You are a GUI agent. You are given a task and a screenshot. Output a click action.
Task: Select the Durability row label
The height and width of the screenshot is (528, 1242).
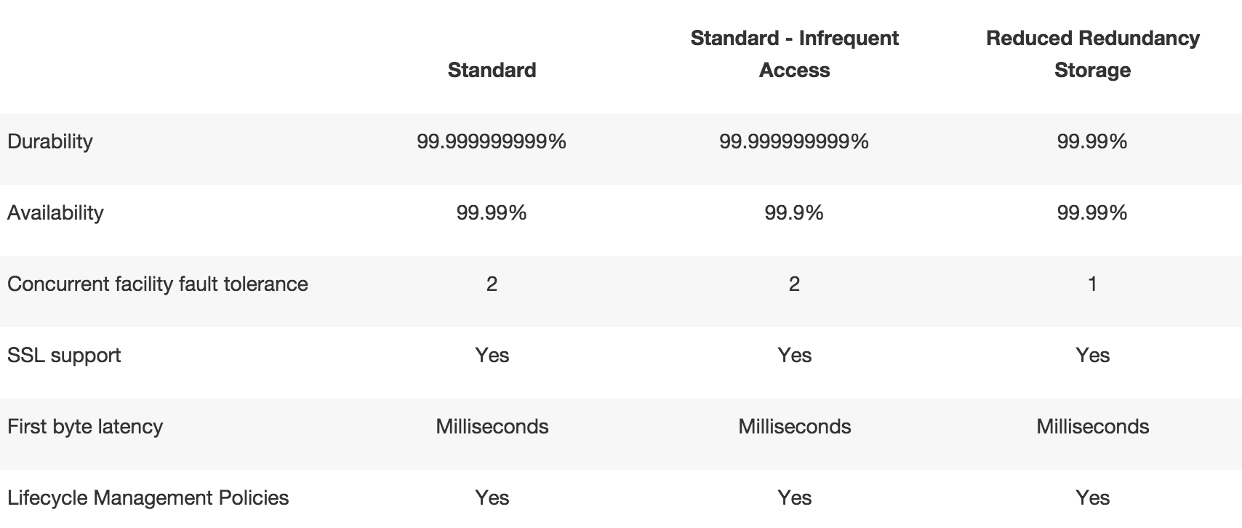(x=50, y=141)
